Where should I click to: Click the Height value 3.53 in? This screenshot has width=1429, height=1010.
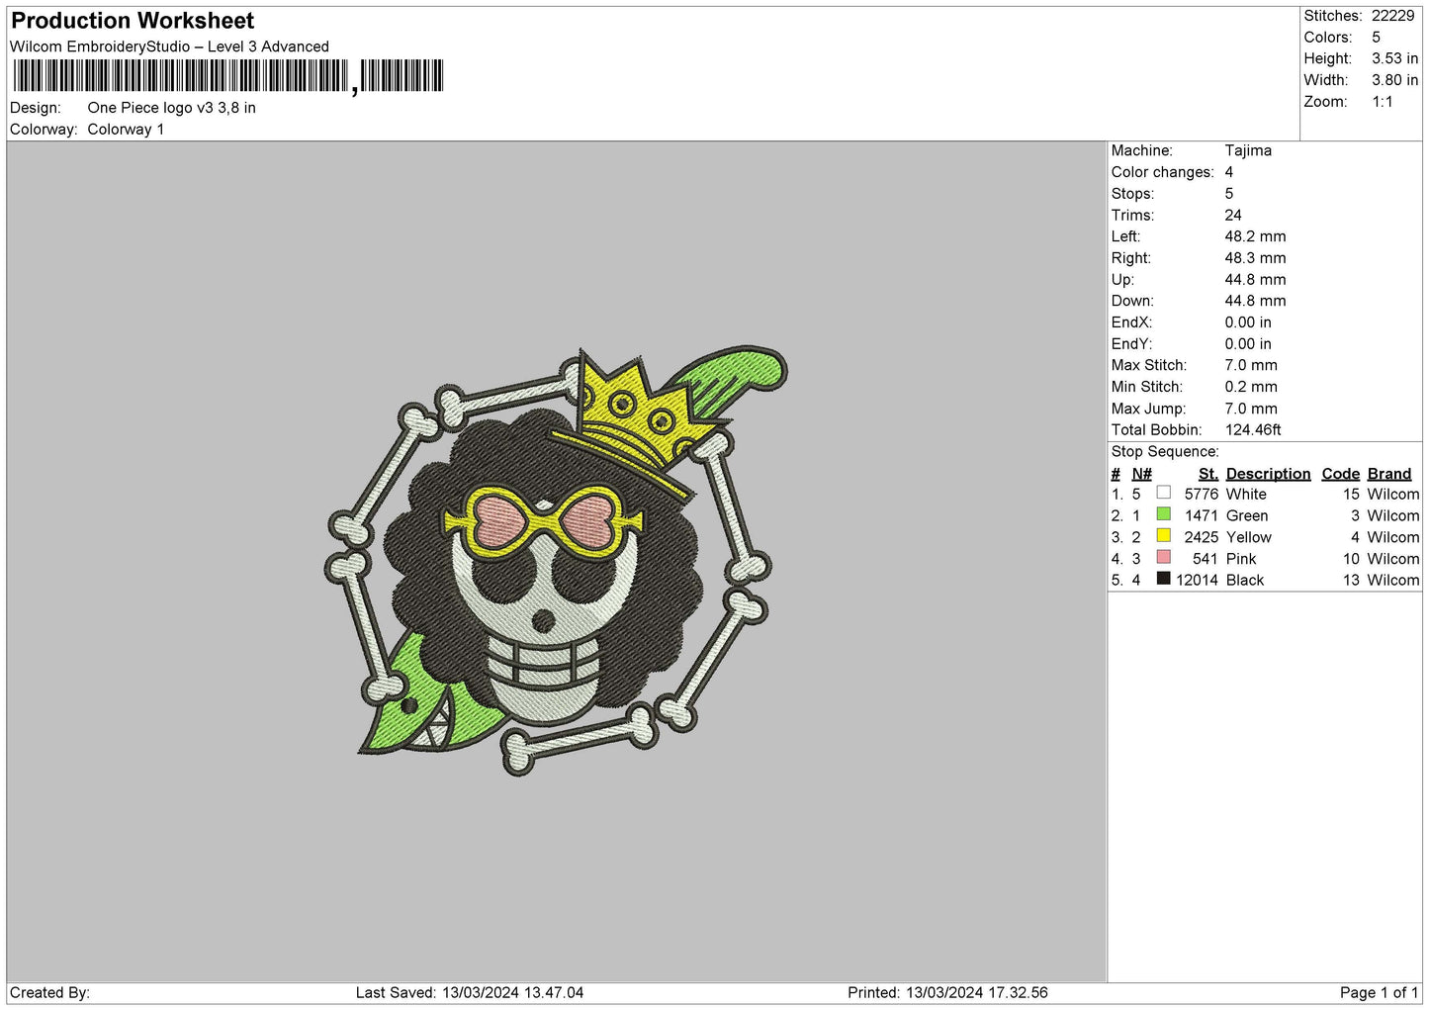click(1394, 58)
